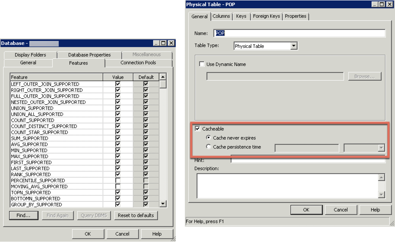Click Cancel in Database dialog
The image size is (395, 243).
point(122,234)
